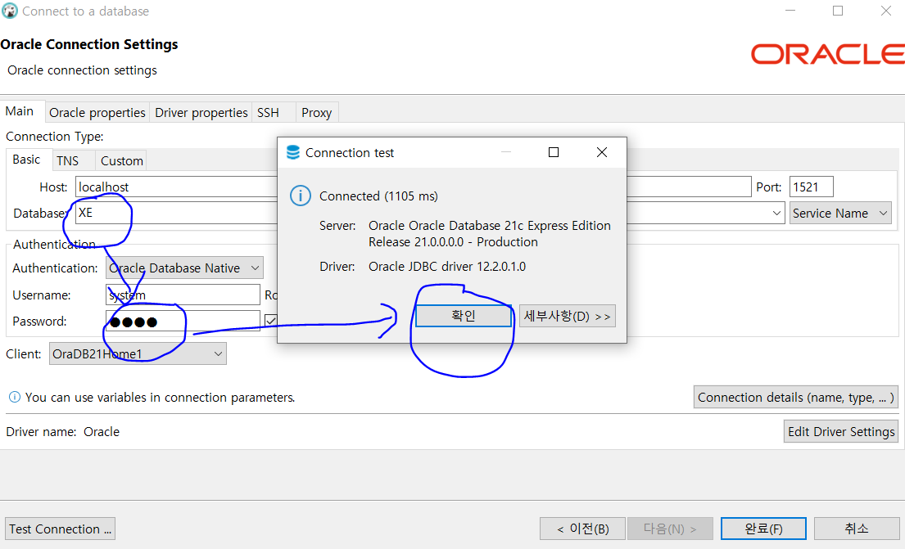Screen dimensions: 905x549
Task: Open the Proxy tab
Action: click(316, 112)
